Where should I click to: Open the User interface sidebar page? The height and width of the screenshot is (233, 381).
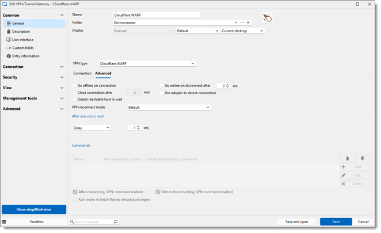click(34, 40)
